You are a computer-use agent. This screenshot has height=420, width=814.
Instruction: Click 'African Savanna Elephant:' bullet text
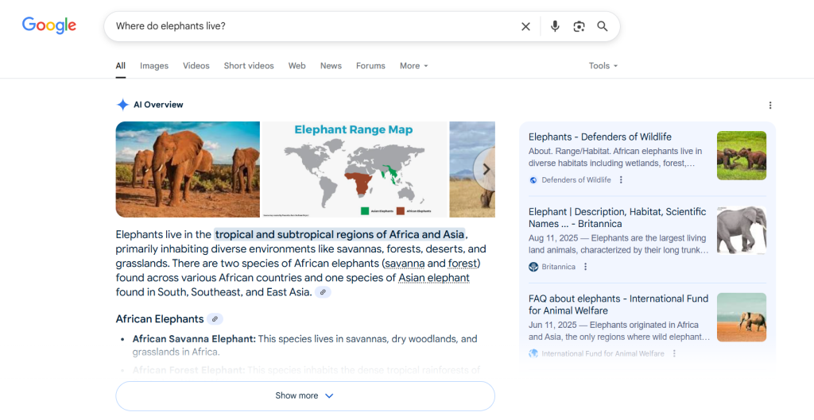(x=194, y=339)
